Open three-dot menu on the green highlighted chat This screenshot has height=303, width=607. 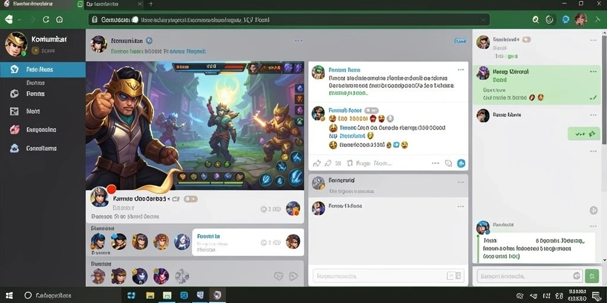tap(593, 72)
